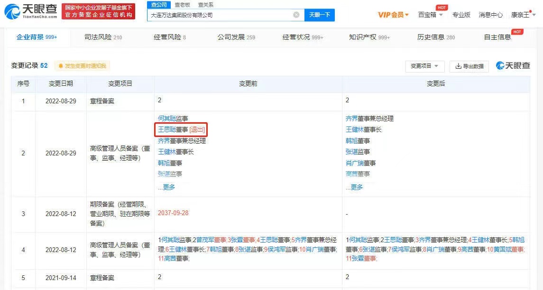Screen dimensions: 543x290
Task: Open 黄国斌 link in row 4 变更后
Action: (x=503, y=250)
